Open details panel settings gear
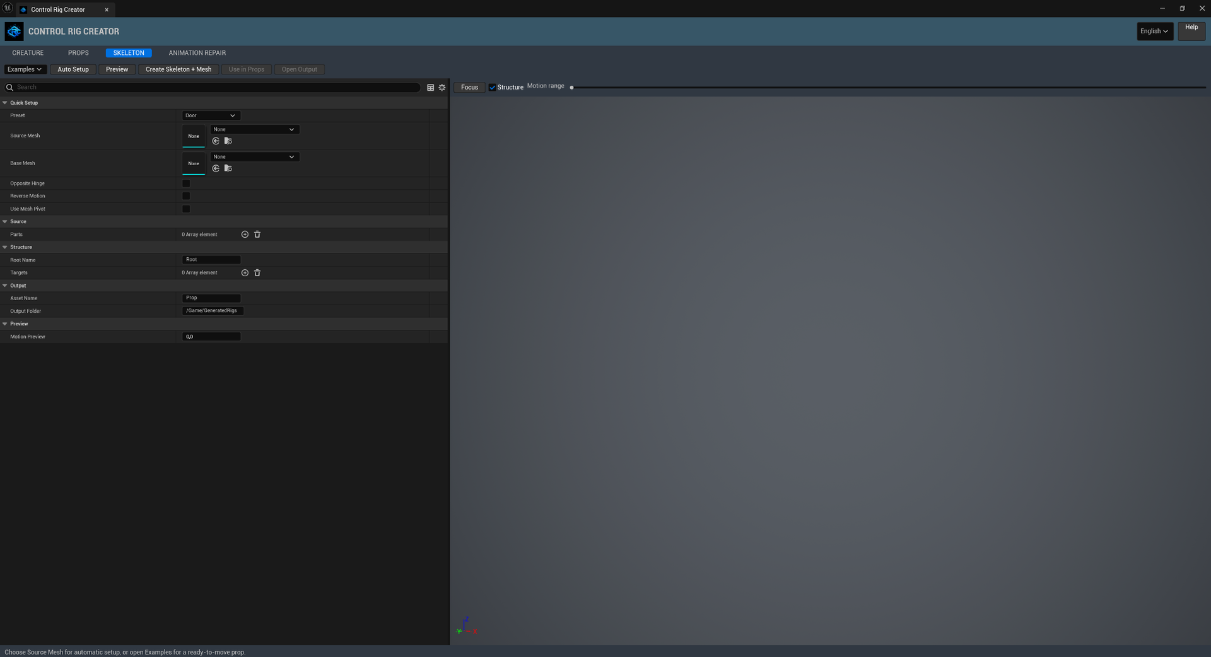This screenshot has width=1211, height=657. (442, 88)
